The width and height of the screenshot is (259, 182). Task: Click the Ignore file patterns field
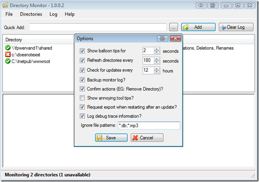[149, 126]
